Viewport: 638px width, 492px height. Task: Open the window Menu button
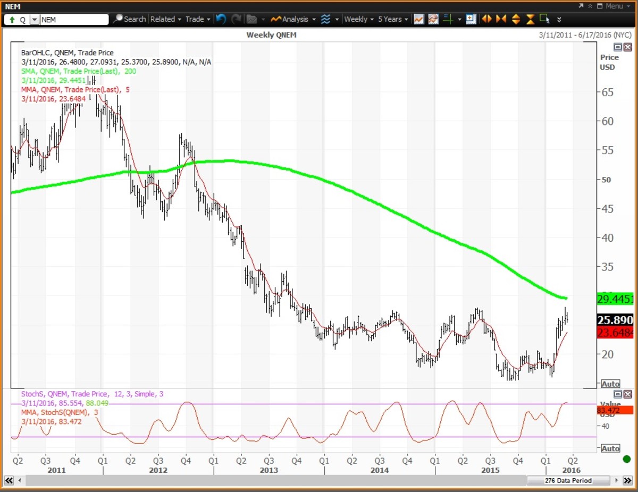pyautogui.click(x=610, y=6)
